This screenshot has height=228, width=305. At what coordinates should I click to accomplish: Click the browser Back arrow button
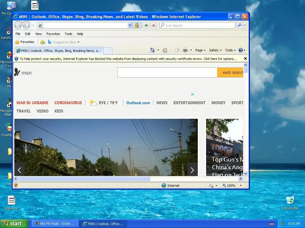18,25
